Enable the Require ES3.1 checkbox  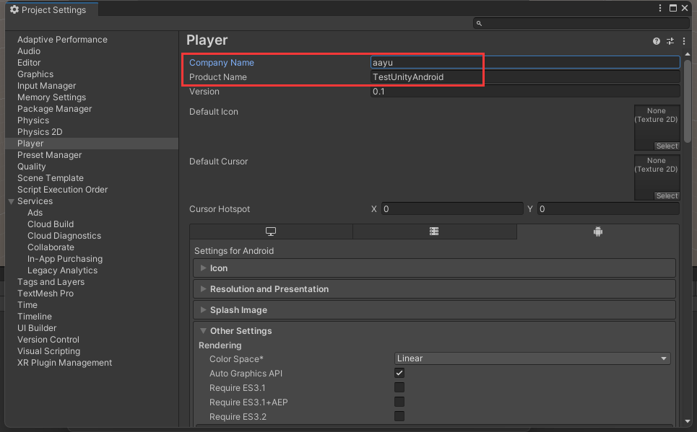tap(399, 387)
